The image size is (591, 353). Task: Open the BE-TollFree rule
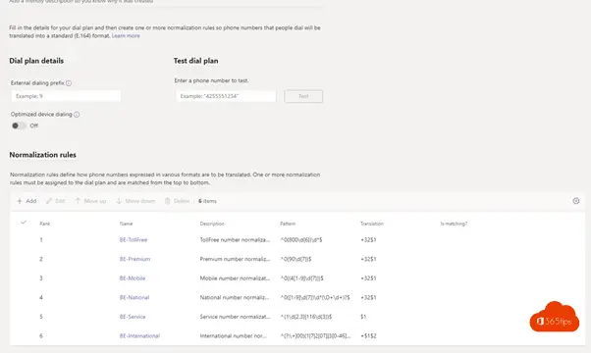coord(134,239)
